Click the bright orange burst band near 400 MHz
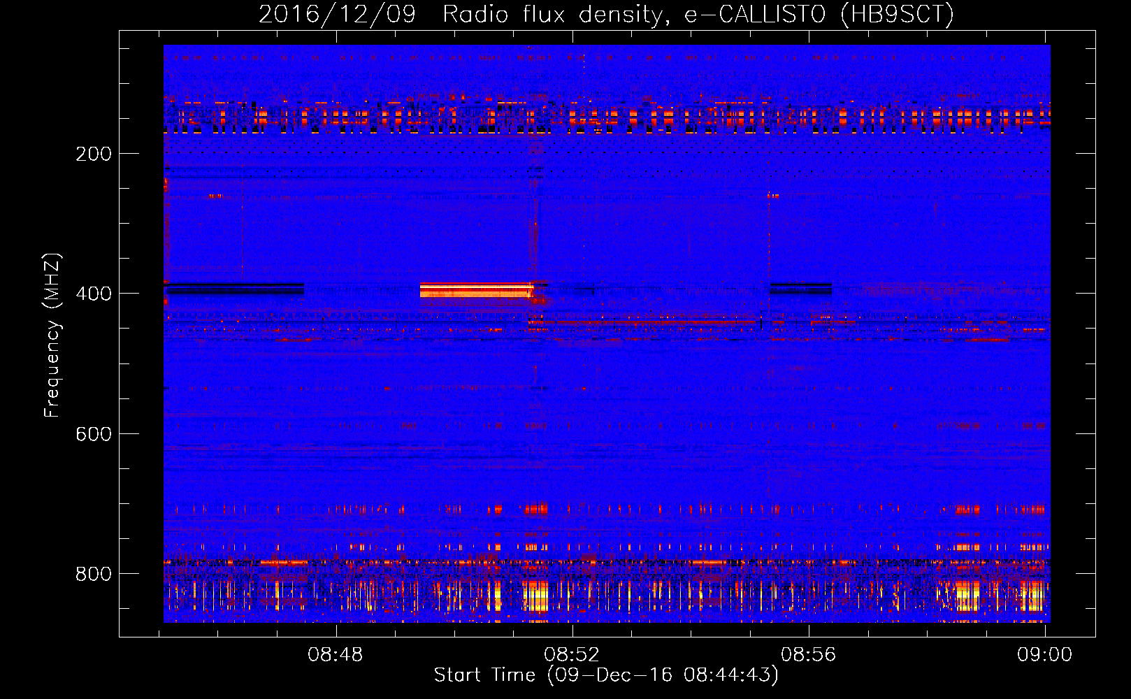The width and height of the screenshot is (1131, 699). click(477, 290)
